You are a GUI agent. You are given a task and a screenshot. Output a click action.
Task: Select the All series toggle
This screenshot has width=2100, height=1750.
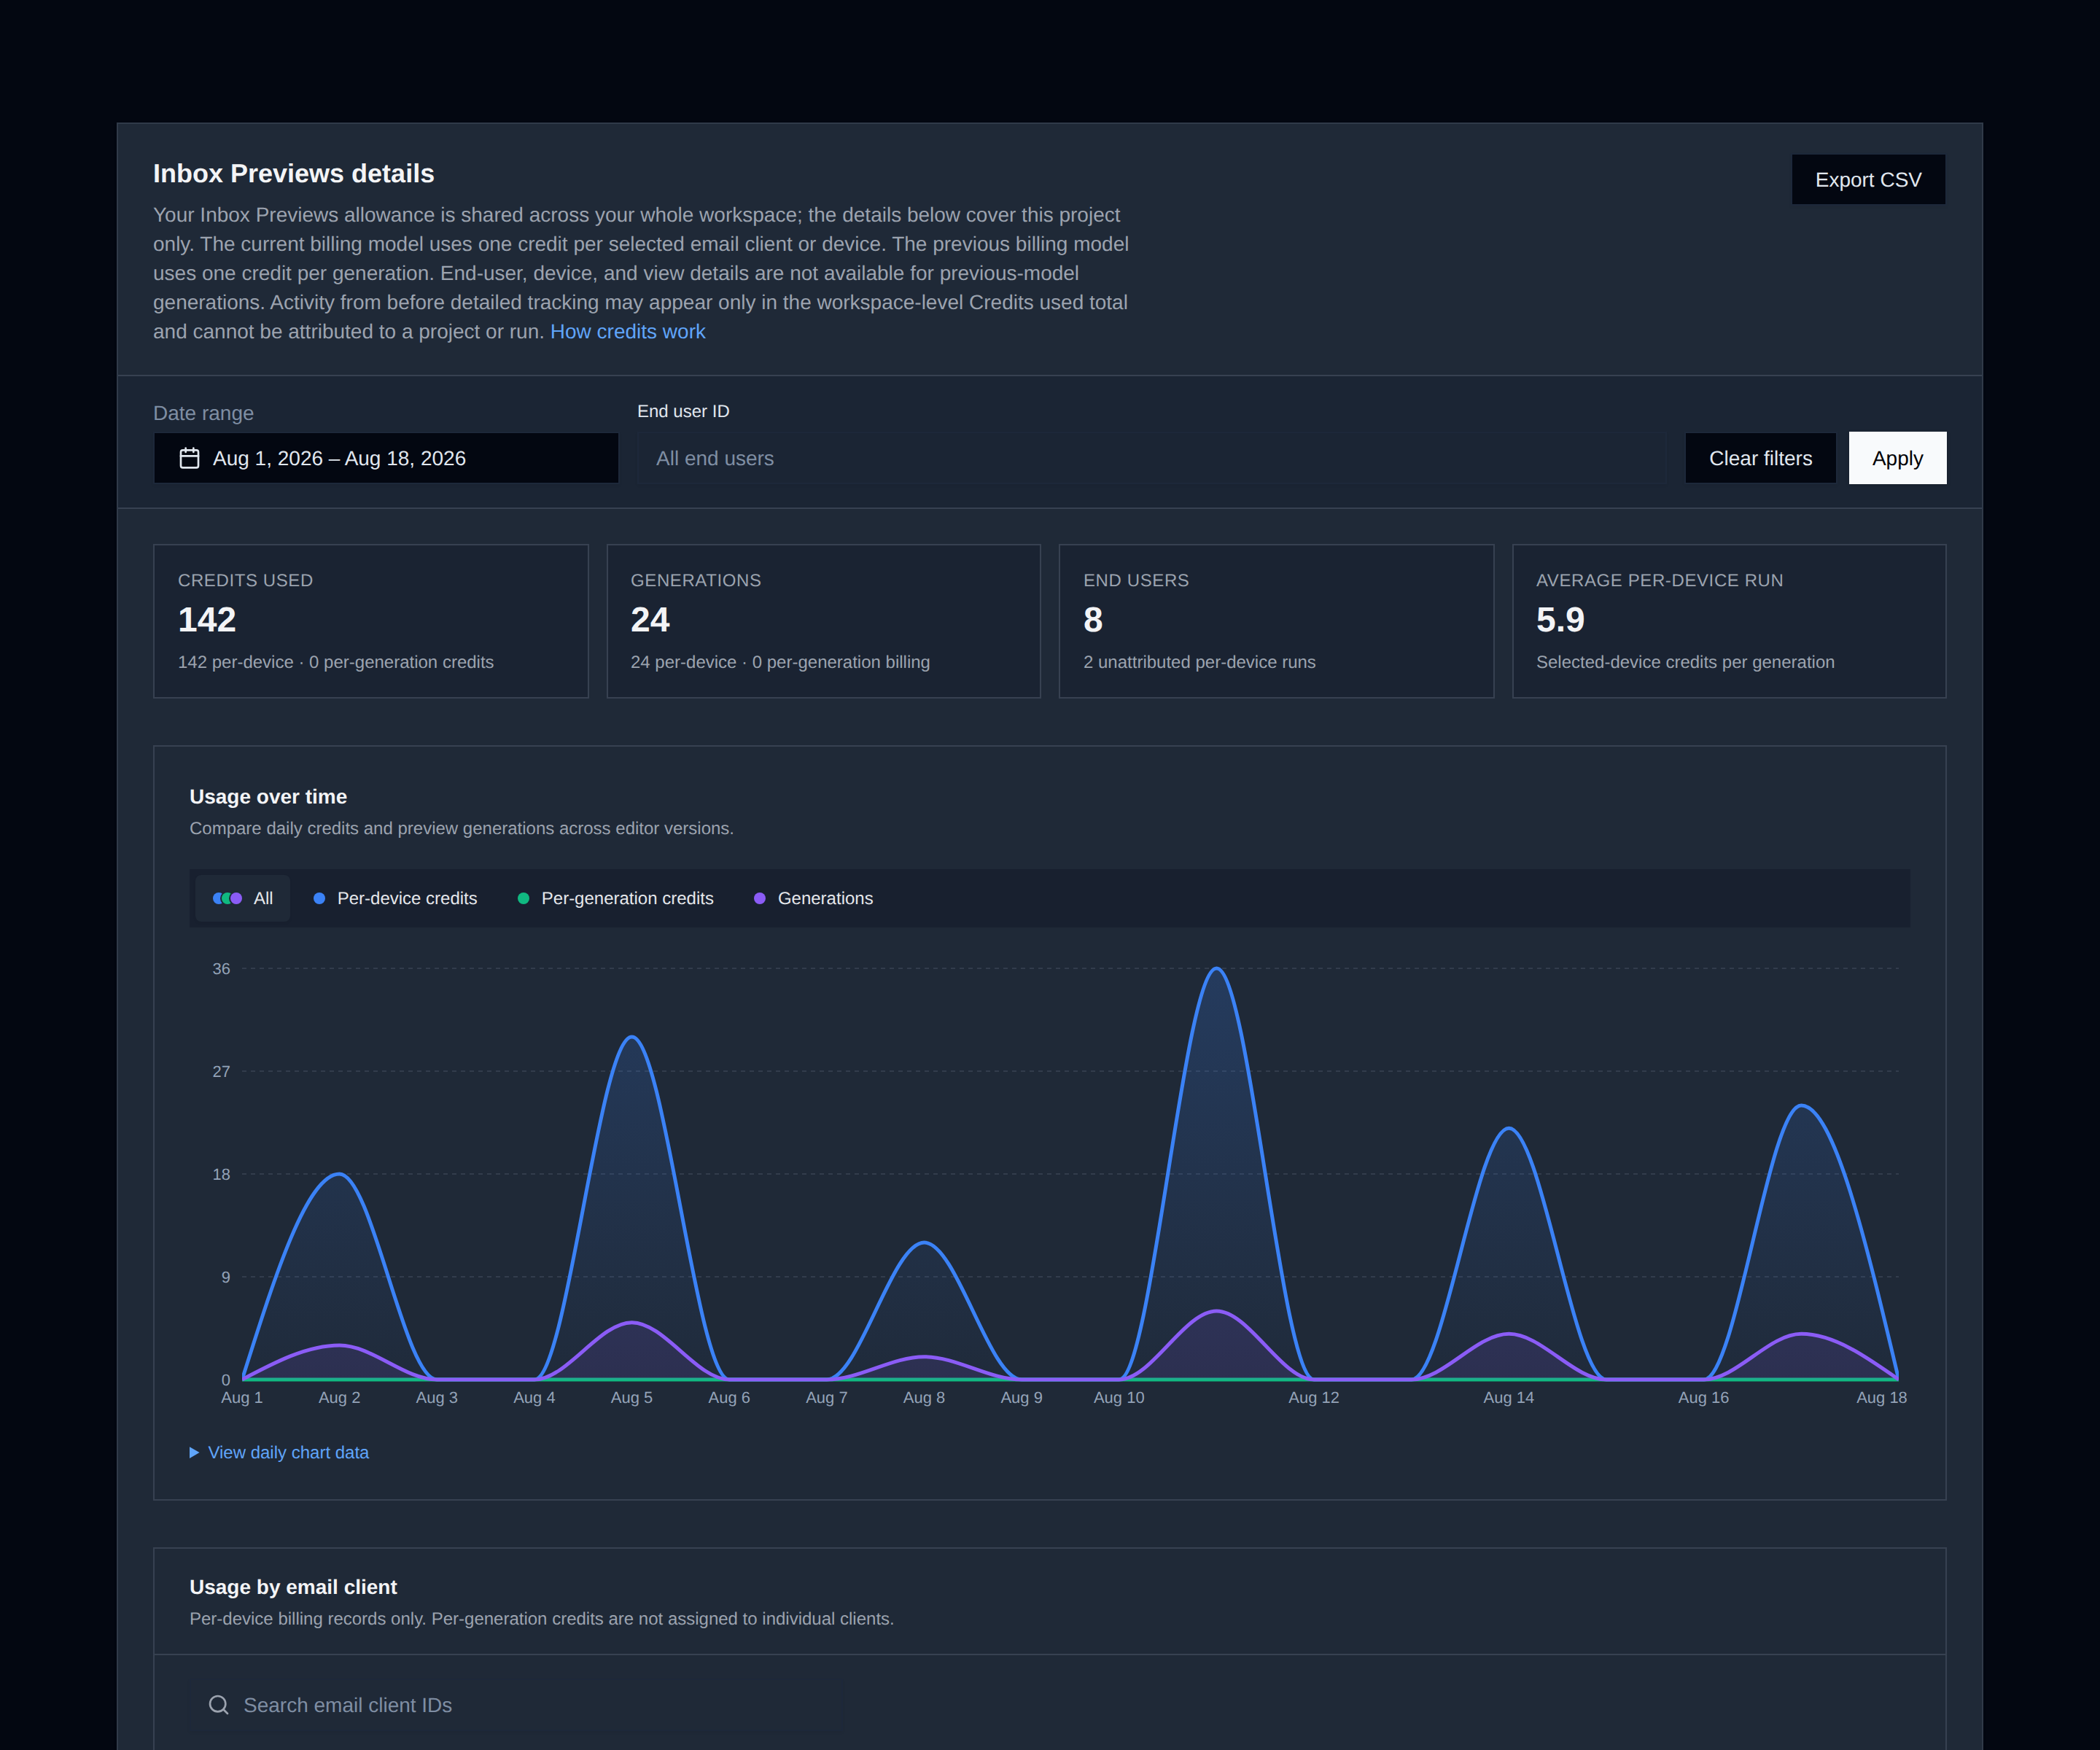coord(243,898)
